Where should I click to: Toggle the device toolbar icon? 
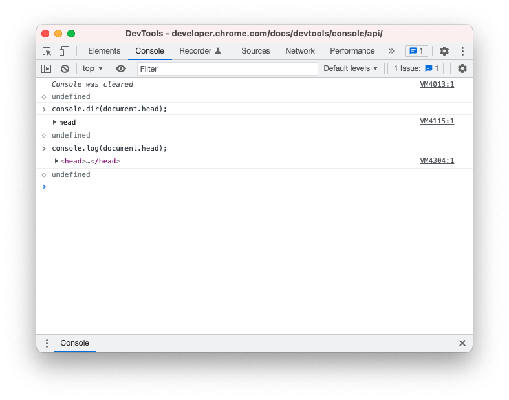point(64,51)
